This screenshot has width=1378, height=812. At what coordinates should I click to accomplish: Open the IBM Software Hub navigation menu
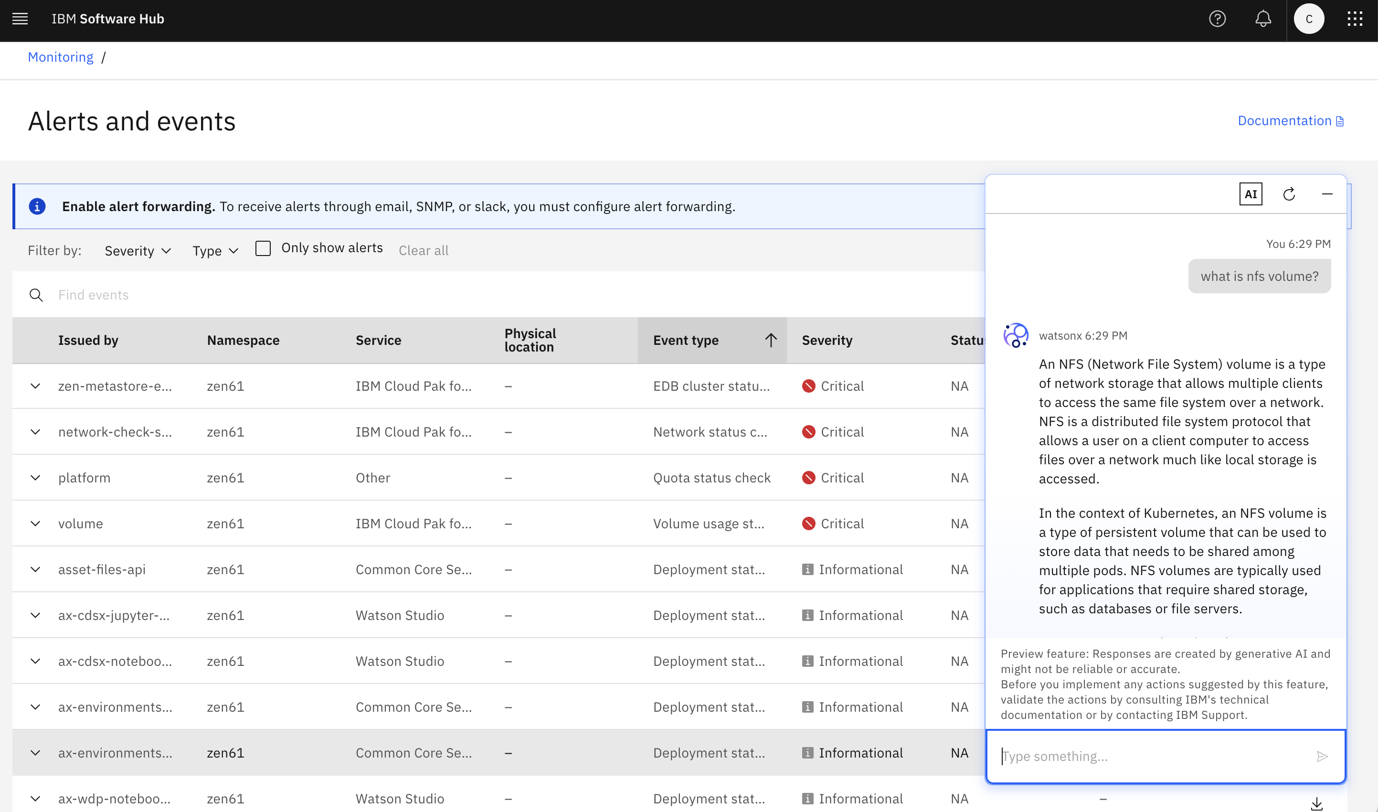[x=20, y=19]
